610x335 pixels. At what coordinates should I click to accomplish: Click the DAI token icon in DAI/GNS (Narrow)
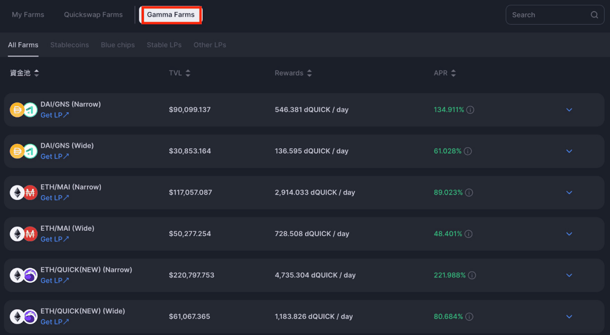pyautogui.click(x=17, y=110)
